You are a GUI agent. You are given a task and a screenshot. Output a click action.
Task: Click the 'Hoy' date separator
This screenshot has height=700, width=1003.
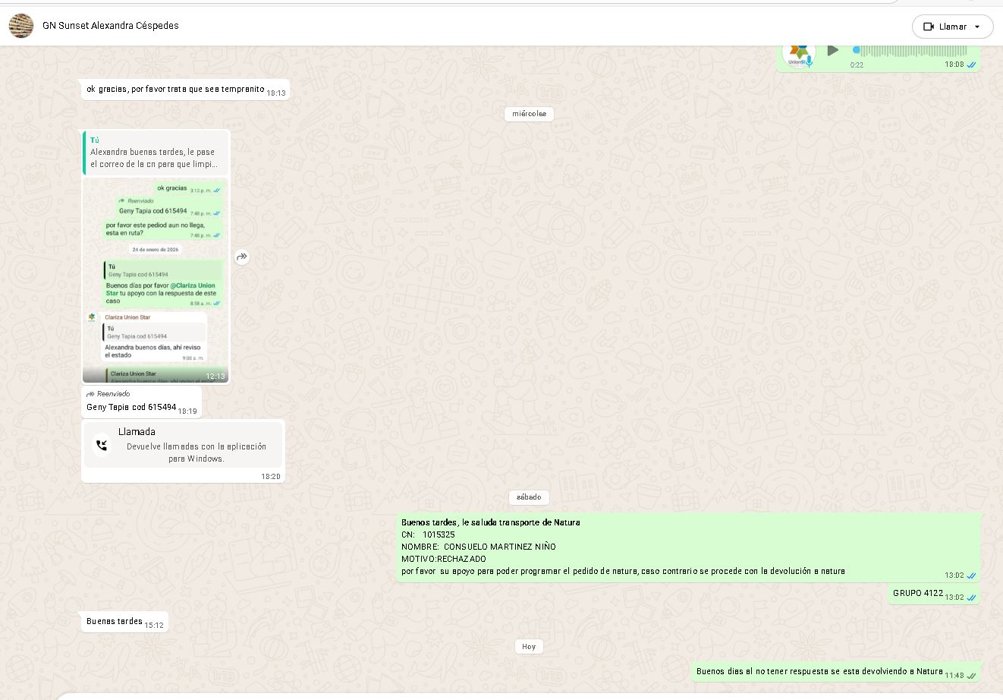click(529, 647)
